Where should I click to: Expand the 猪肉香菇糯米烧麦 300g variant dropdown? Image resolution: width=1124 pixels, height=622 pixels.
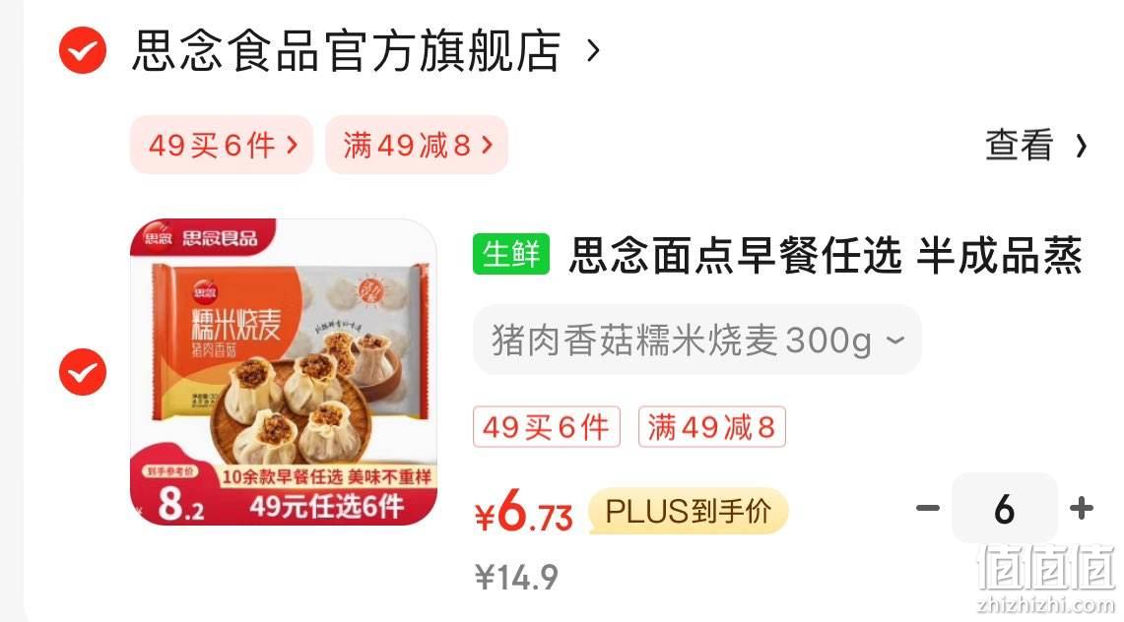[696, 340]
